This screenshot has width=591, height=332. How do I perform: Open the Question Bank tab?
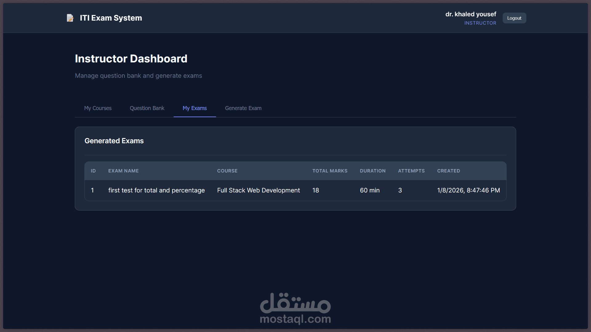coord(147,108)
